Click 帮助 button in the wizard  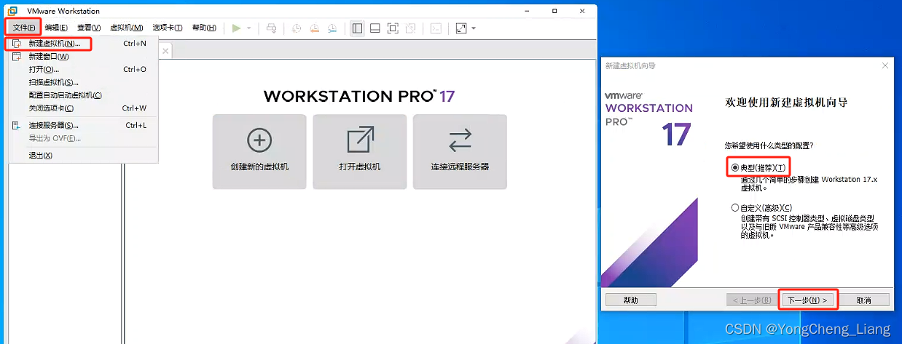631,300
